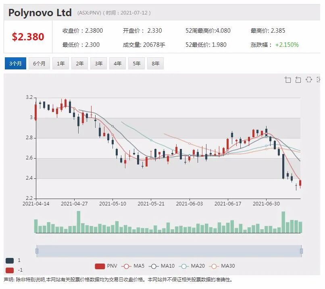Click the 成交量: 20678手 value
325x289 pixels.
(x=144, y=45)
